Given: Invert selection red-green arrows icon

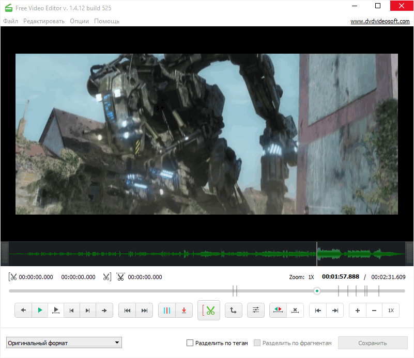Looking at the screenshot, I should tap(278, 311).
